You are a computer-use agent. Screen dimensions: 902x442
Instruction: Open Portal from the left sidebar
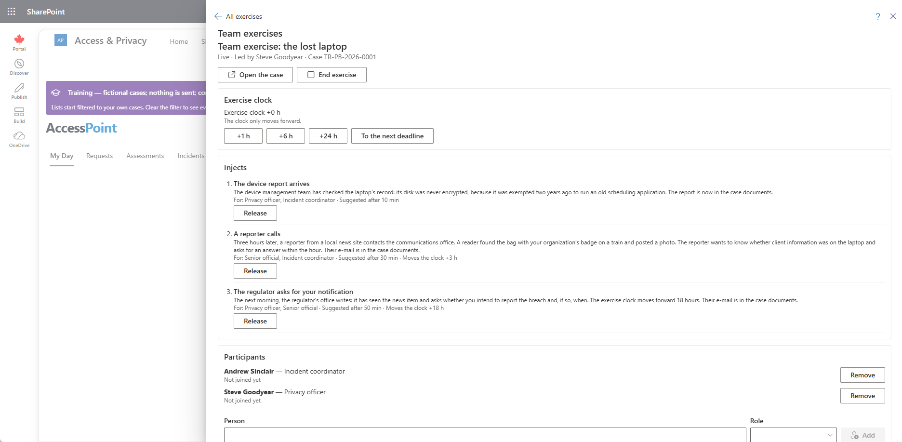[19, 42]
